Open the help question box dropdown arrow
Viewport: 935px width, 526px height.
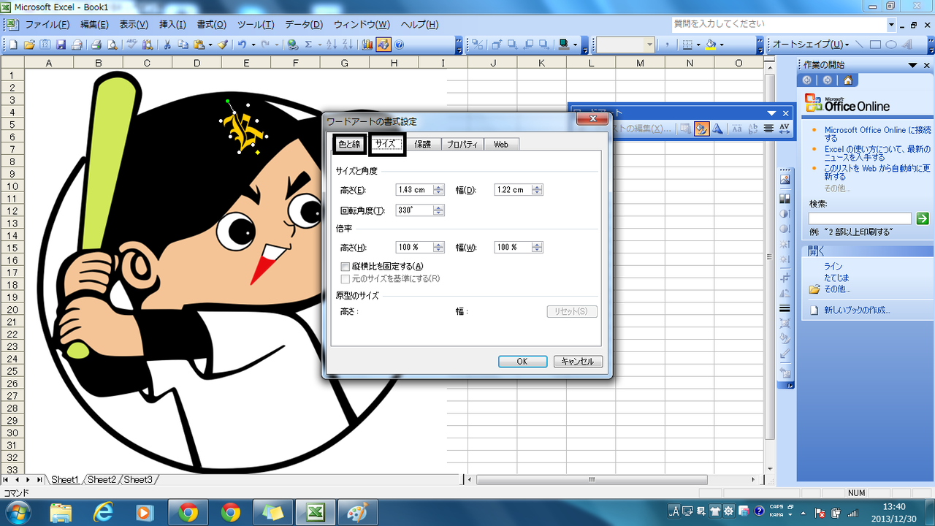[x=892, y=24]
